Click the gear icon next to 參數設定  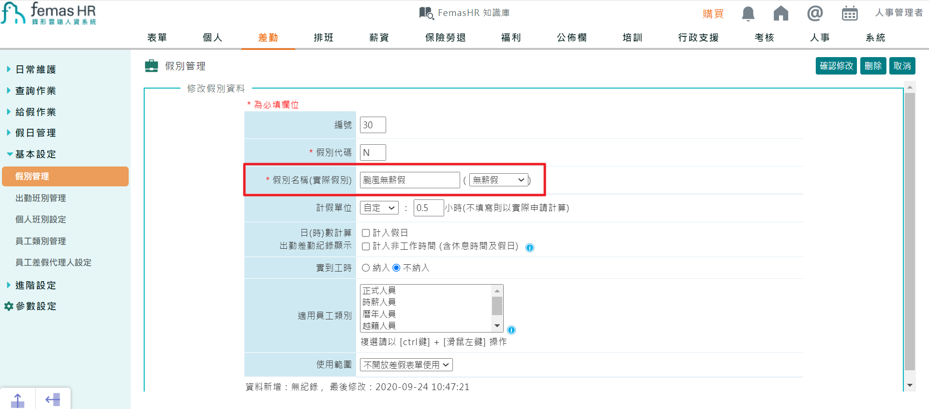(x=9, y=306)
